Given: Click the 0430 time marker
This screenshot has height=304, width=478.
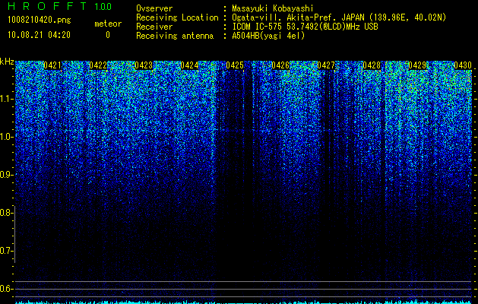Looking at the screenshot, I should 463,65.
